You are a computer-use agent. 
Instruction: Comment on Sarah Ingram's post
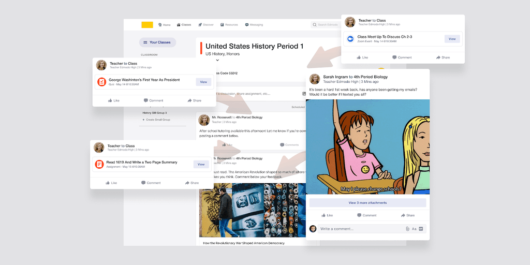pyautogui.click(x=367, y=215)
